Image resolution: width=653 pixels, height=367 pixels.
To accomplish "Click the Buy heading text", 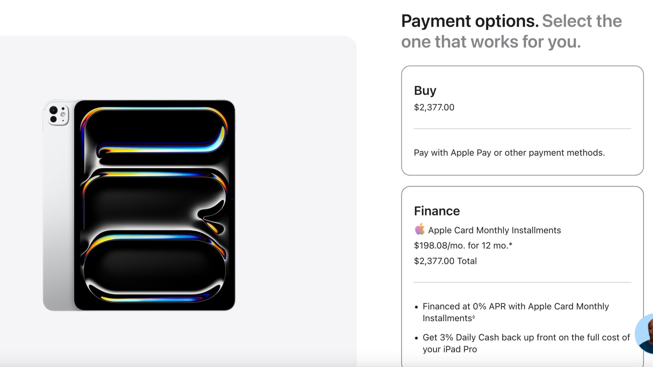I will tap(425, 91).
